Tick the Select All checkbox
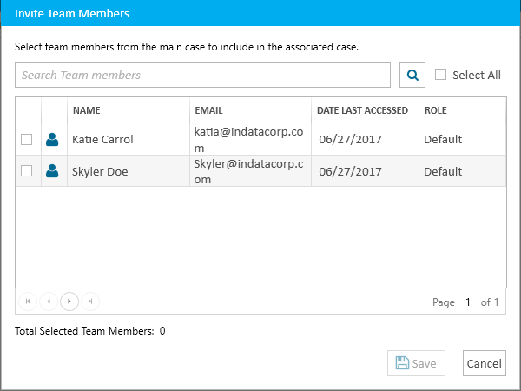Screen dimensions: 521x391 tap(440, 75)
